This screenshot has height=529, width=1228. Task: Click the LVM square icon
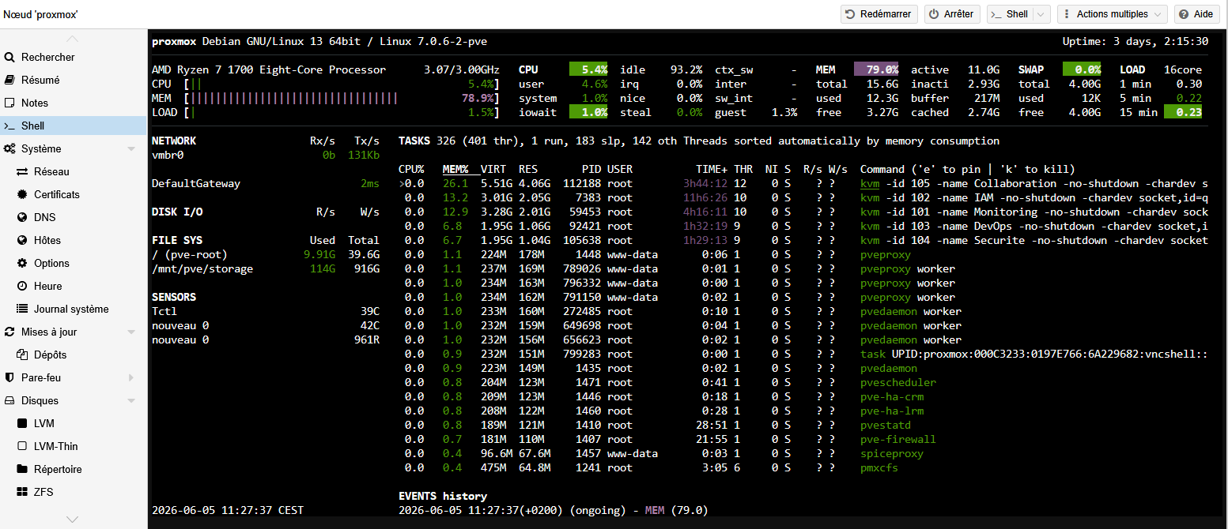point(22,423)
